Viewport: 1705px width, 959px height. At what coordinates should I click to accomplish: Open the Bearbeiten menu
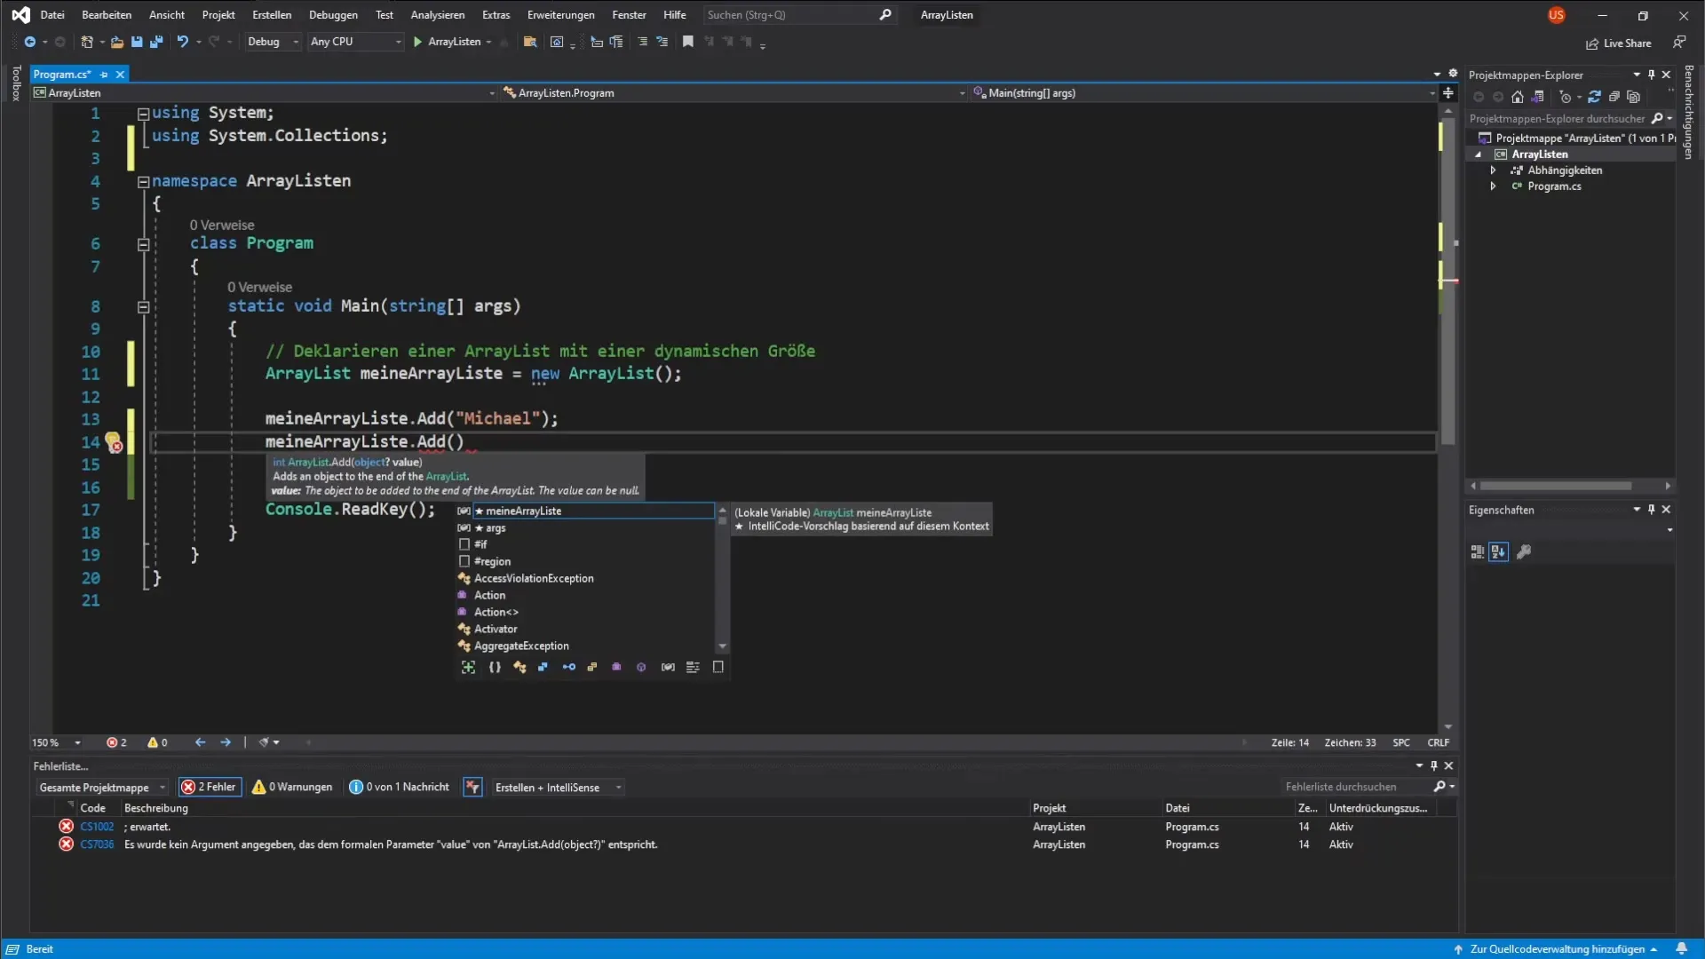pyautogui.click(x=107, y=14)
